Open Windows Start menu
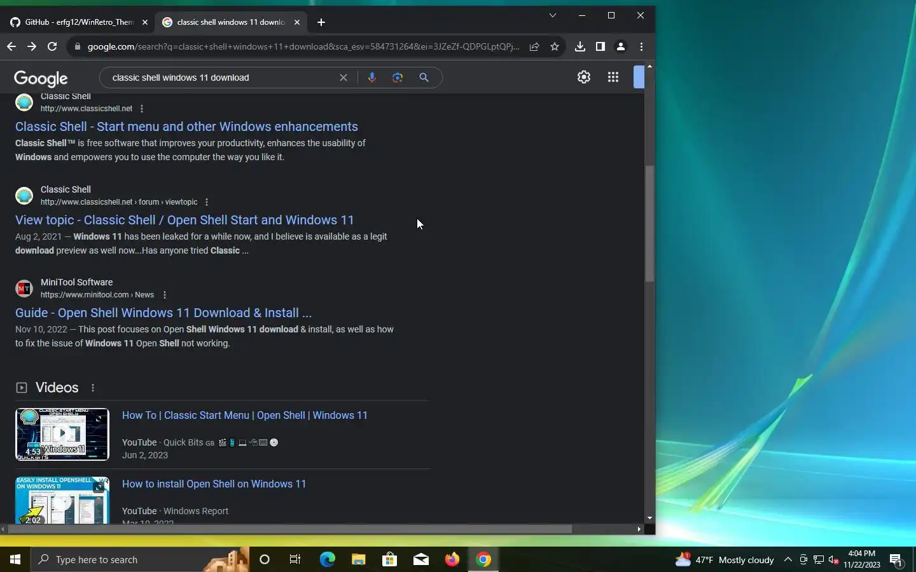This screenshot has height=572, width=916. pos(15,559)
